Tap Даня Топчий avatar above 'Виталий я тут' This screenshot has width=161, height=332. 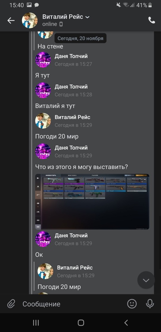pyautogui.click(x=43, y=90)
